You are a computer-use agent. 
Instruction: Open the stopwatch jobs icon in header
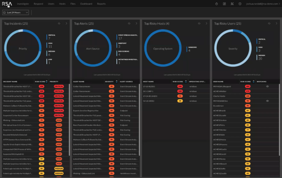(217, 4)
